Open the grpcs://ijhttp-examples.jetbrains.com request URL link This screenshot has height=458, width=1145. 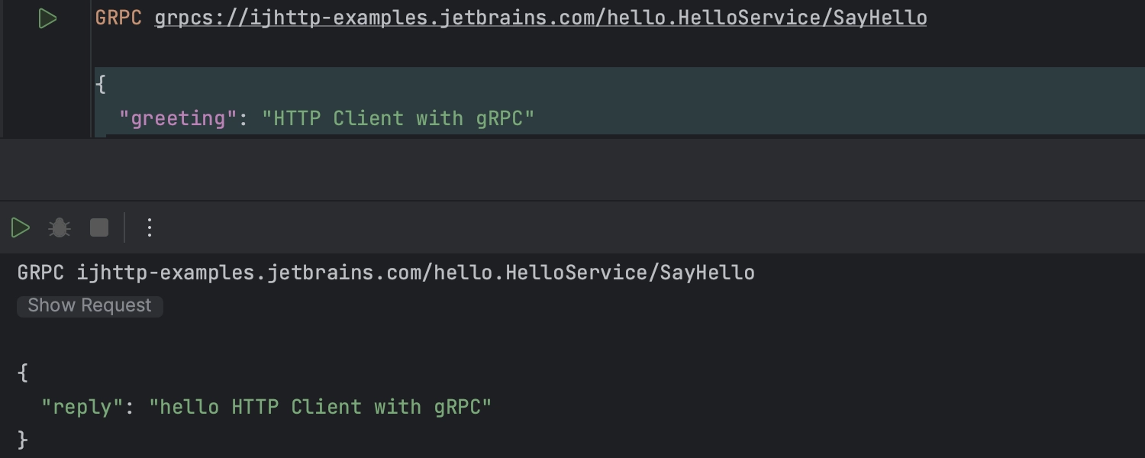(x=540, y=18)
